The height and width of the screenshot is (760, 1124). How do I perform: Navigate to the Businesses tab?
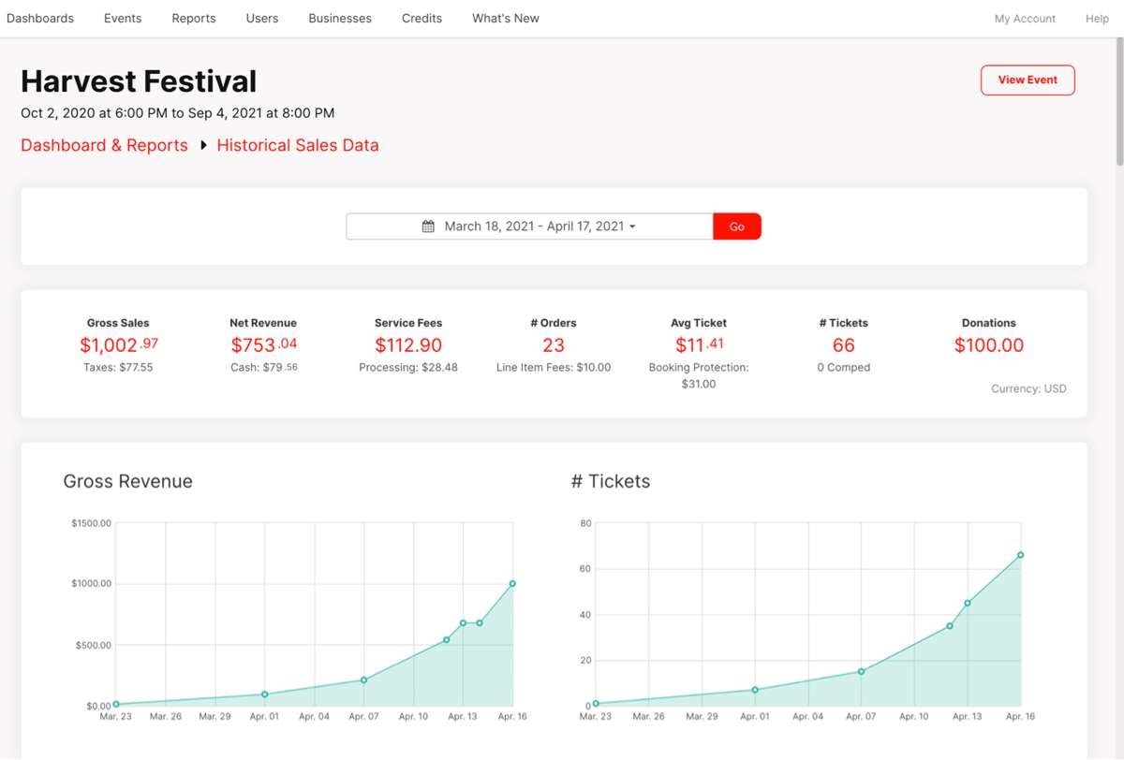339,18
